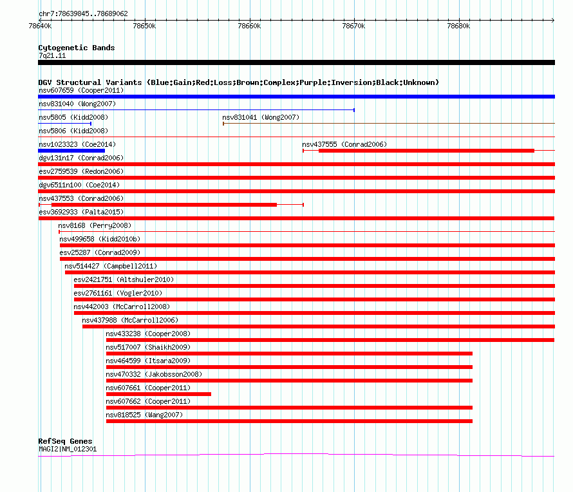Image resolution: width=573 pixels, height=492 pixels.
Task: Click the red bar under nsv517007
Action: click(x=289, y=354)
